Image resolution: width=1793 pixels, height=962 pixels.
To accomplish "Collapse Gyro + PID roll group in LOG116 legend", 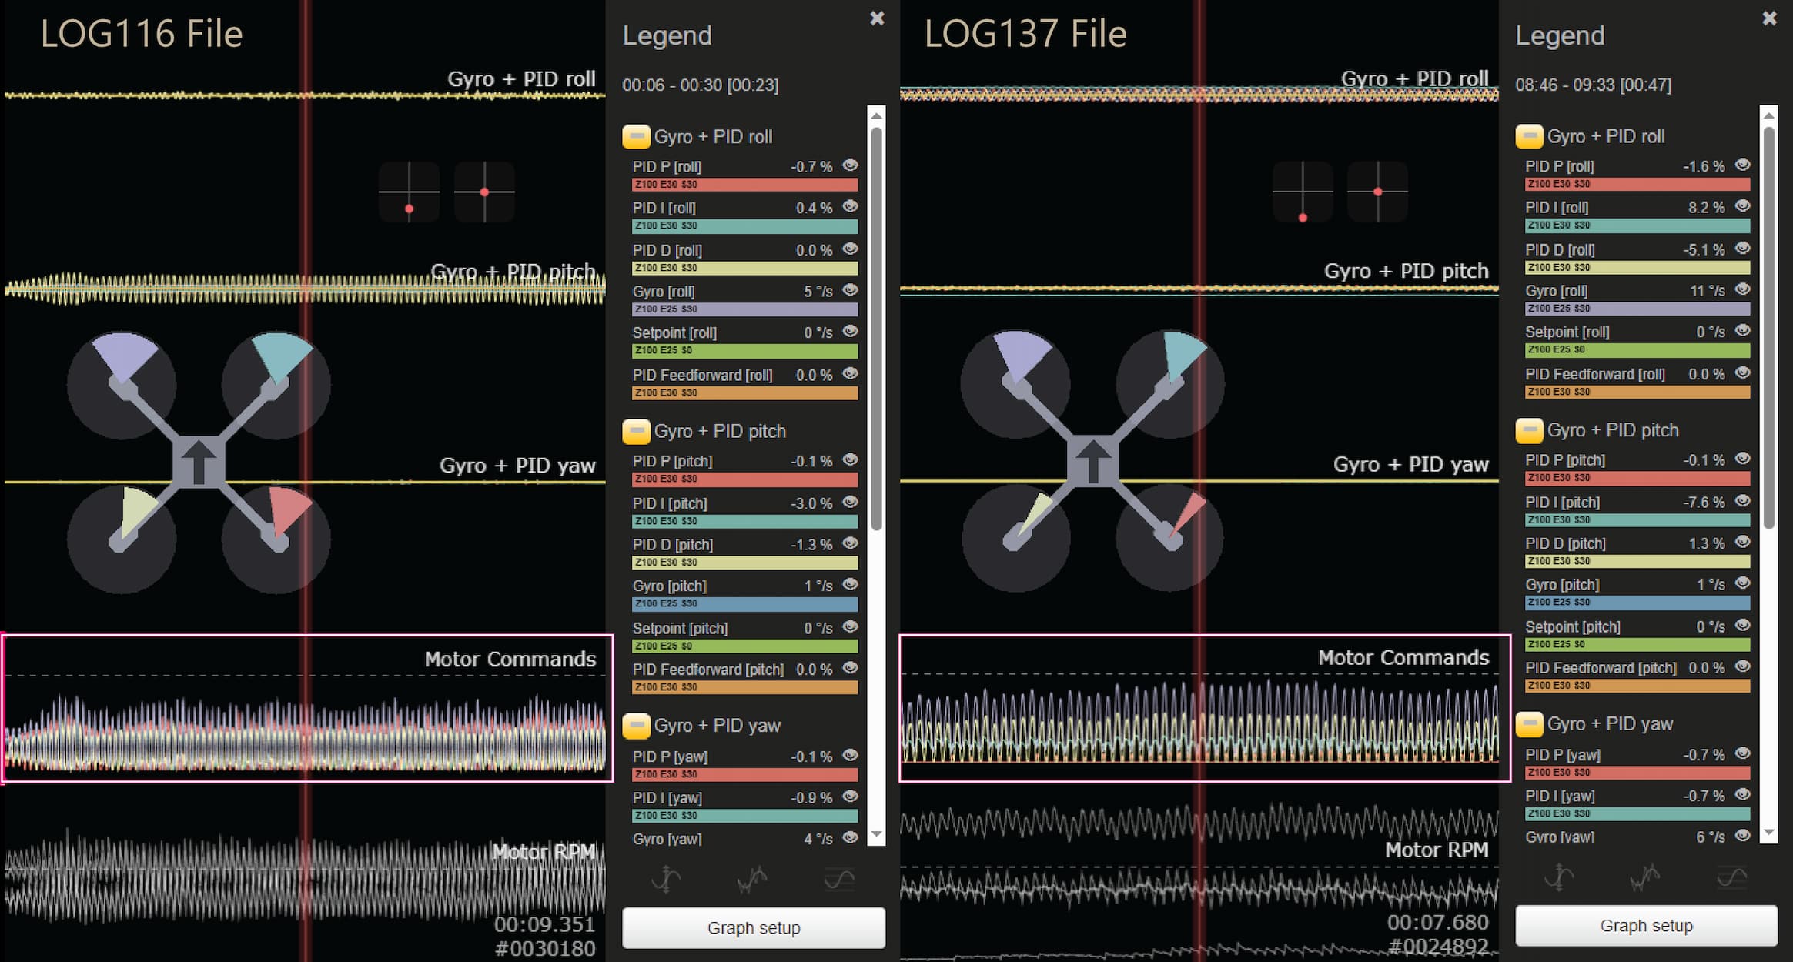I will click(636, 137).
